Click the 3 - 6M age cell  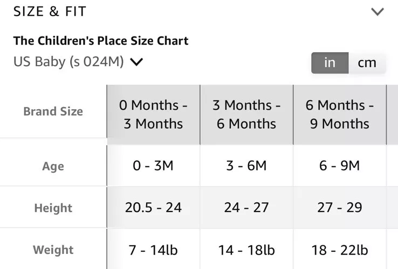coord(246,166)
